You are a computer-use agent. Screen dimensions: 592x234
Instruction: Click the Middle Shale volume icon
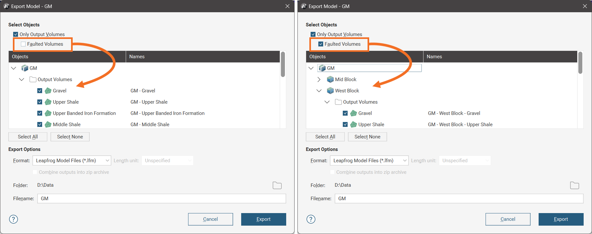pos(48,125)
